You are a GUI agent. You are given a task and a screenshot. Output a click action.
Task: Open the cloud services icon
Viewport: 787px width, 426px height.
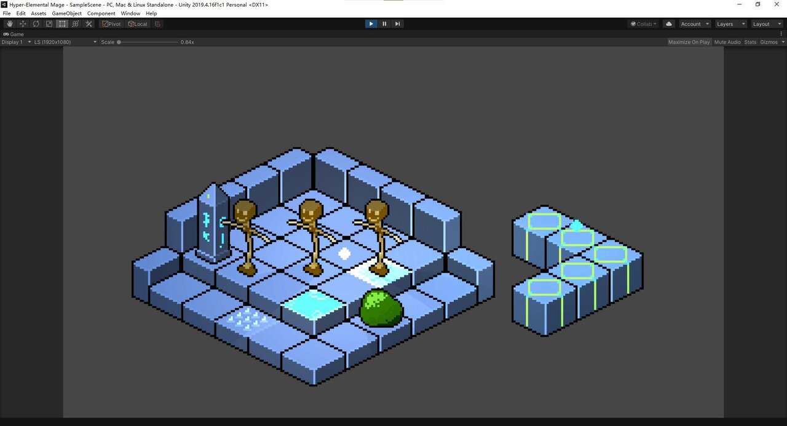pos(669,24)
